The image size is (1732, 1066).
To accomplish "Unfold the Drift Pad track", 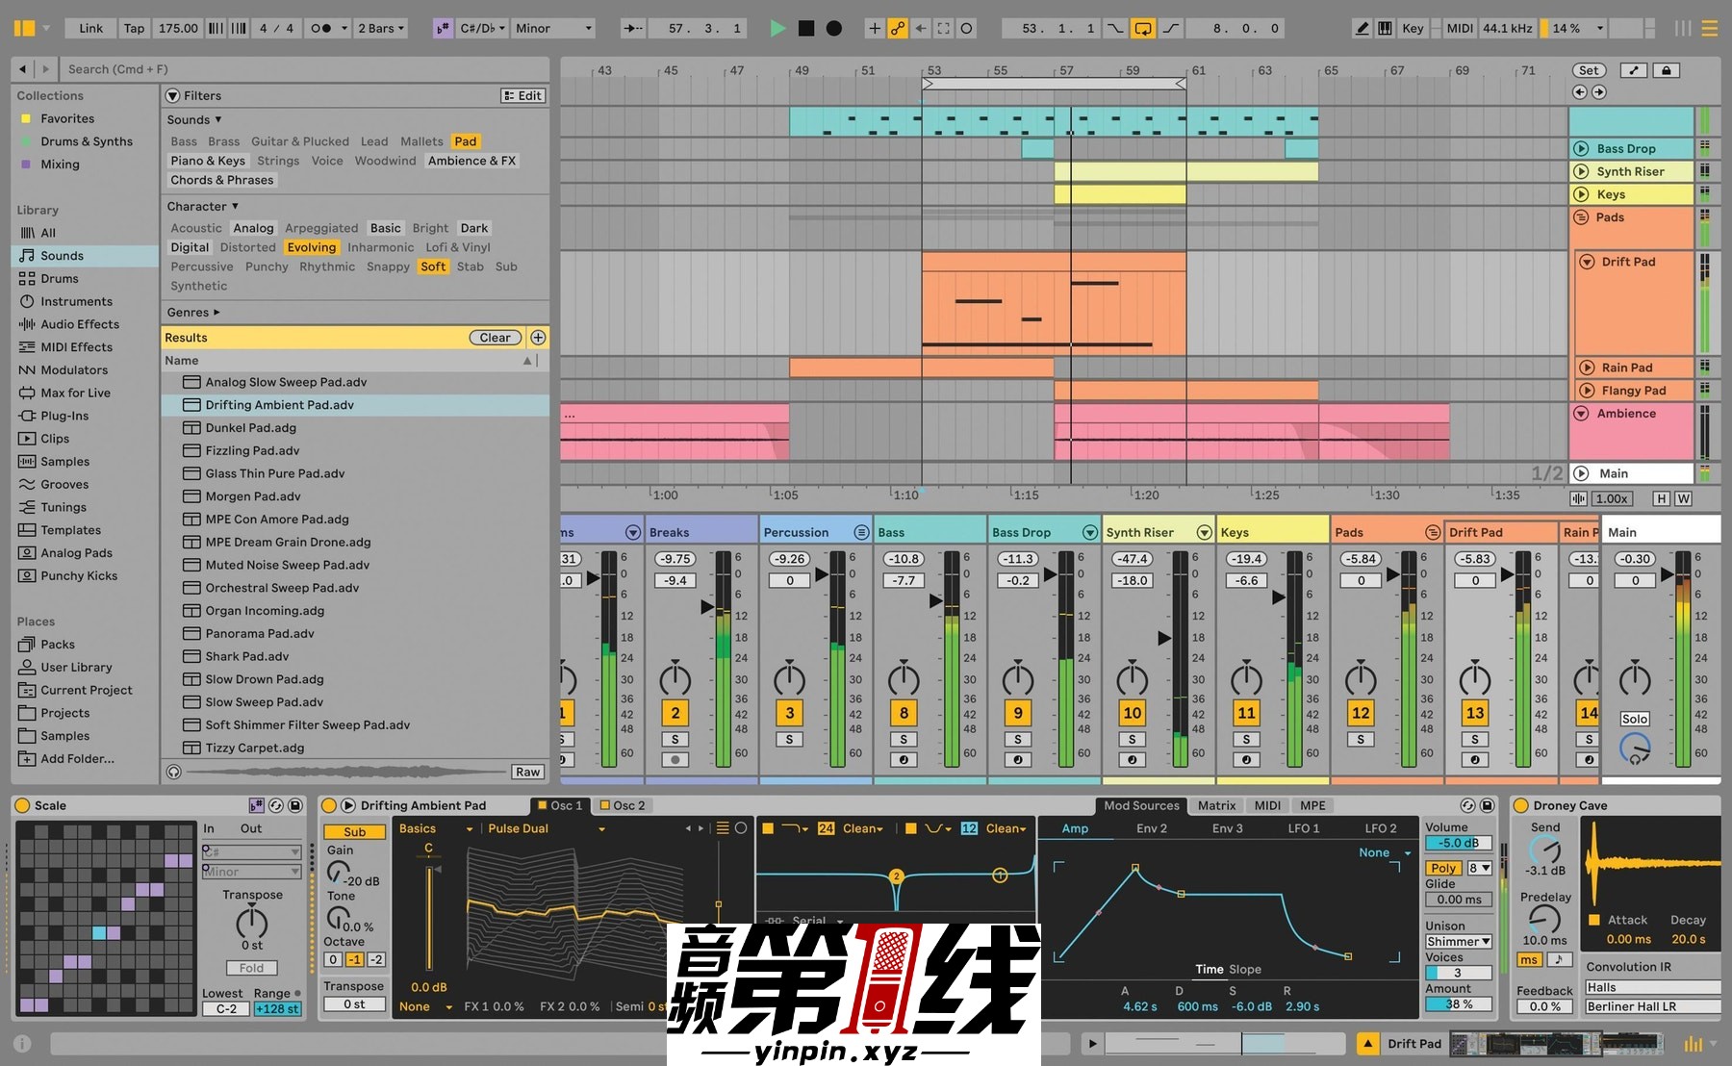I will 1587,262.
